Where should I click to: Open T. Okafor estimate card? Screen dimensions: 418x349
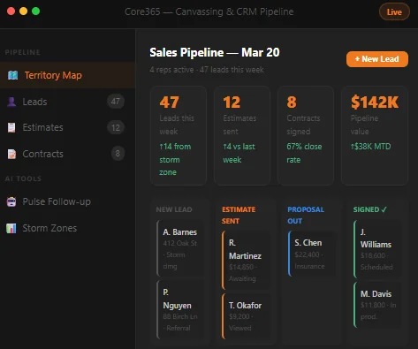(x=246, y=316)
